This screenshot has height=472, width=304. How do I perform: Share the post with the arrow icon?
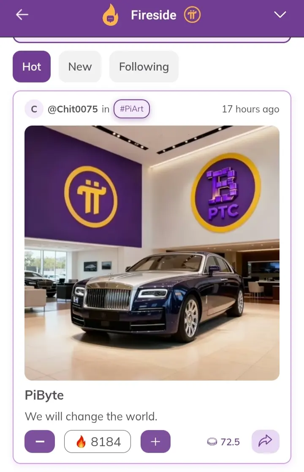pos(266,441)
